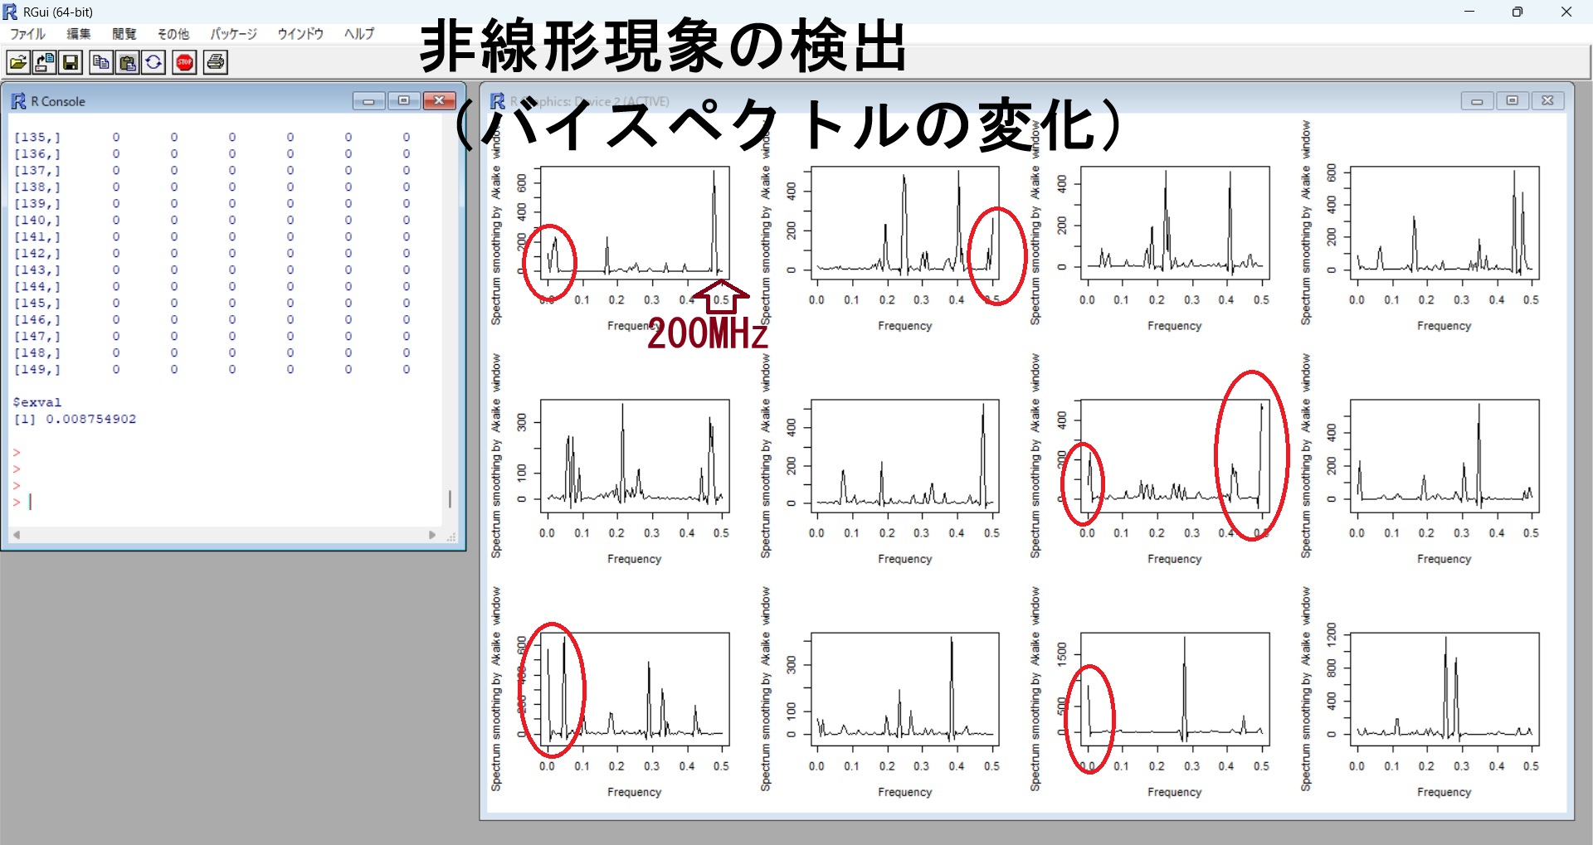Open the ウインドウ menu
The height and width of the screenshot is (845, 1593).
click(x=300, y=34)
